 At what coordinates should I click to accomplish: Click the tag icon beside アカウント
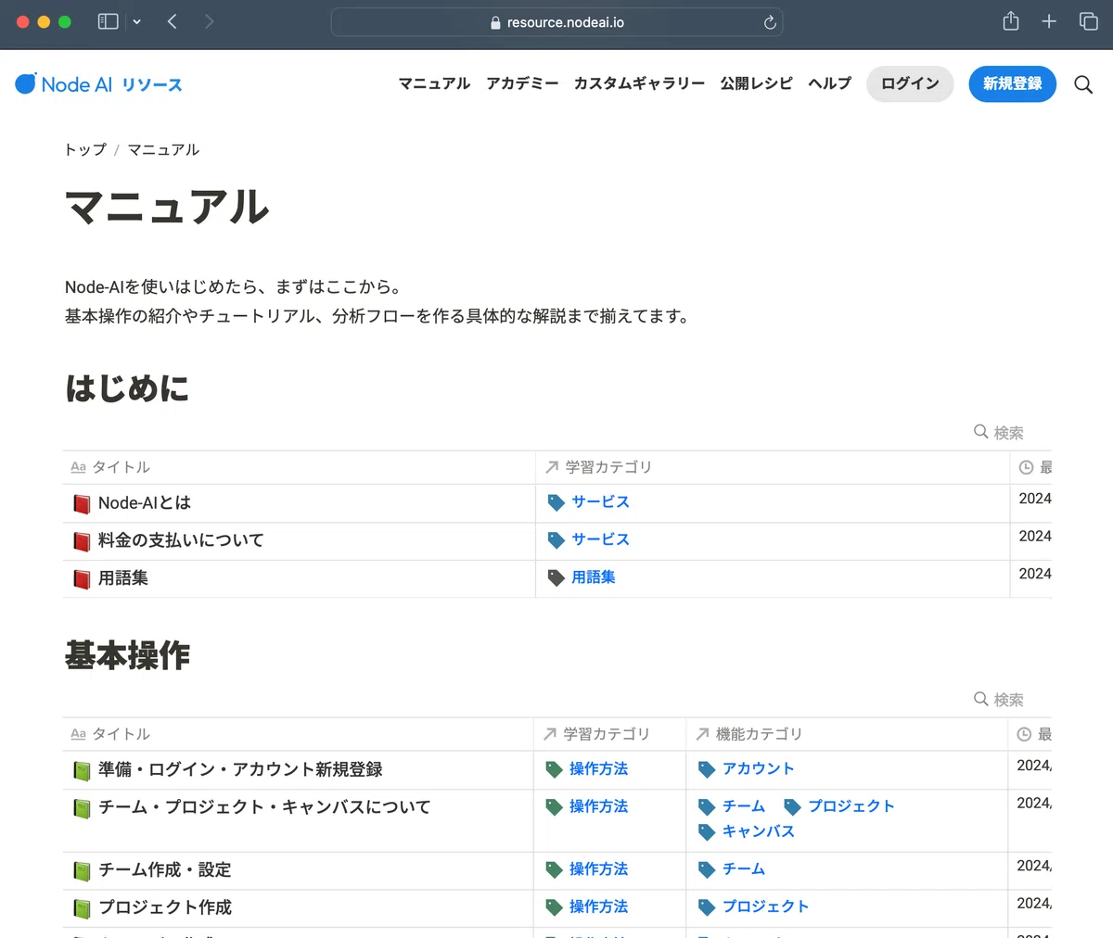(x=707, y=769)
